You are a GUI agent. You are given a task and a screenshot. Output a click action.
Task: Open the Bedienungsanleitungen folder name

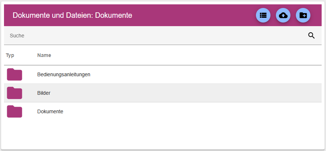(x=64, y=74)
